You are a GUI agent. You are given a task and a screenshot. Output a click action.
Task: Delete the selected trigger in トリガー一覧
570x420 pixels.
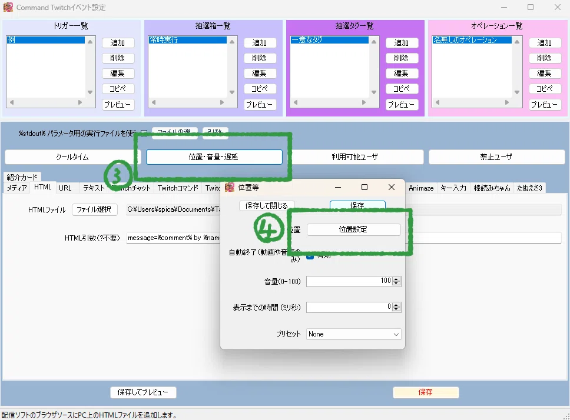coord(118,58)
